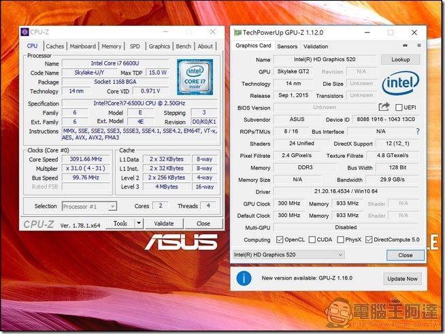Image resolution: width=445 pixels, height=334 pixels.
Task: Click the GPU-Z title bar app icon
Action: (x=237, y=33)
